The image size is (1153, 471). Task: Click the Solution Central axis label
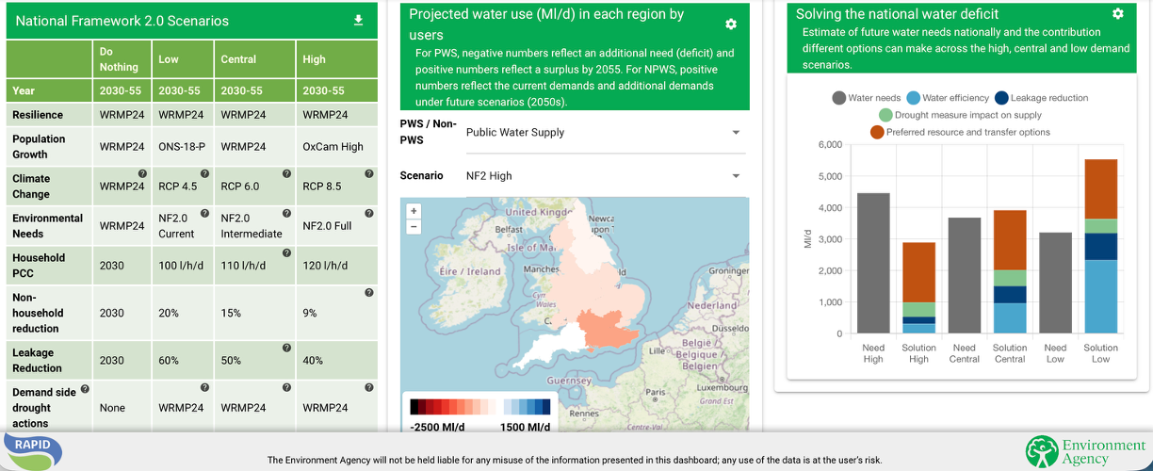[1010, 353]
